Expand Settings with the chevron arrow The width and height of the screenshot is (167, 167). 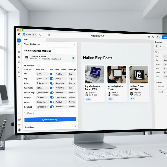[x=76, y=126]
